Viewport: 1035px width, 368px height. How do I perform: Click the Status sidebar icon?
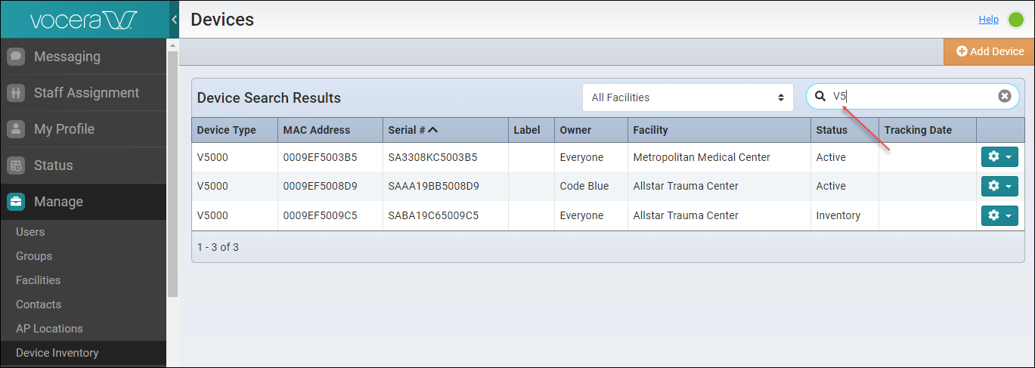16,165
